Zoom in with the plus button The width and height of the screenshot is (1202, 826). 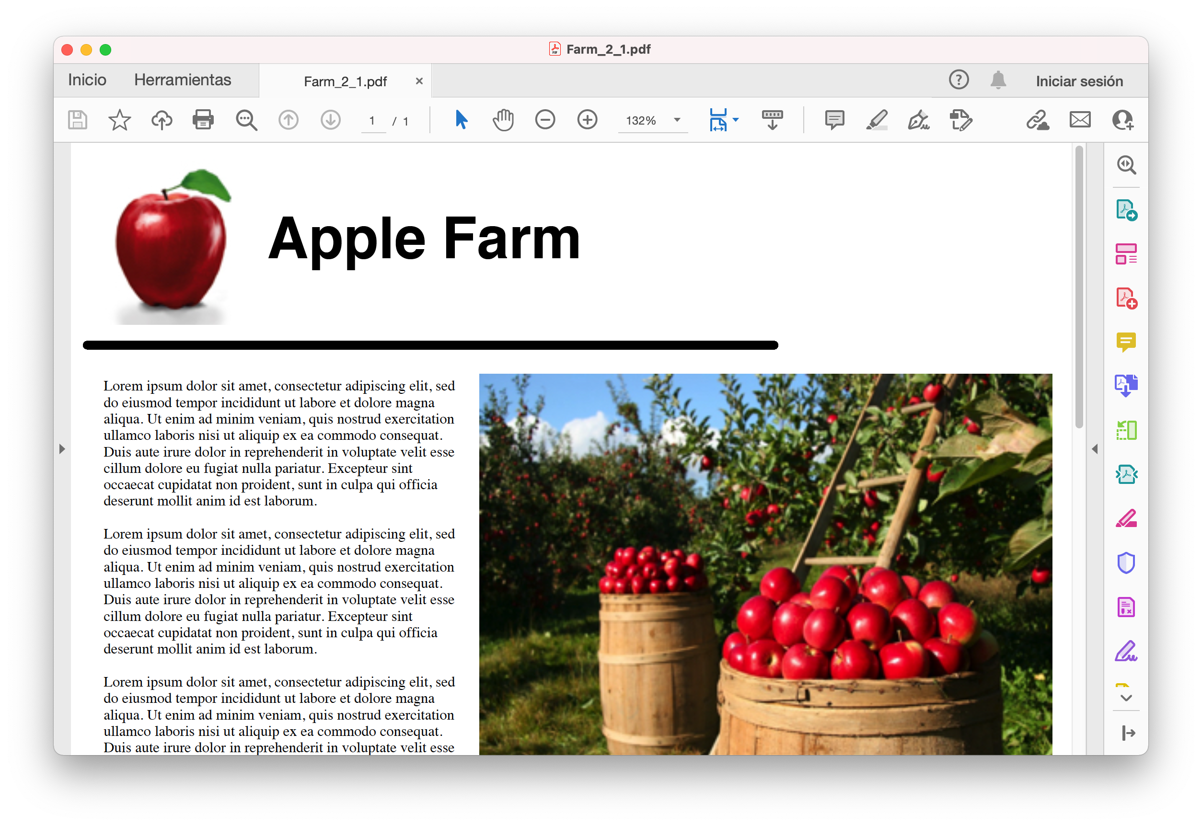pos(587,120)
